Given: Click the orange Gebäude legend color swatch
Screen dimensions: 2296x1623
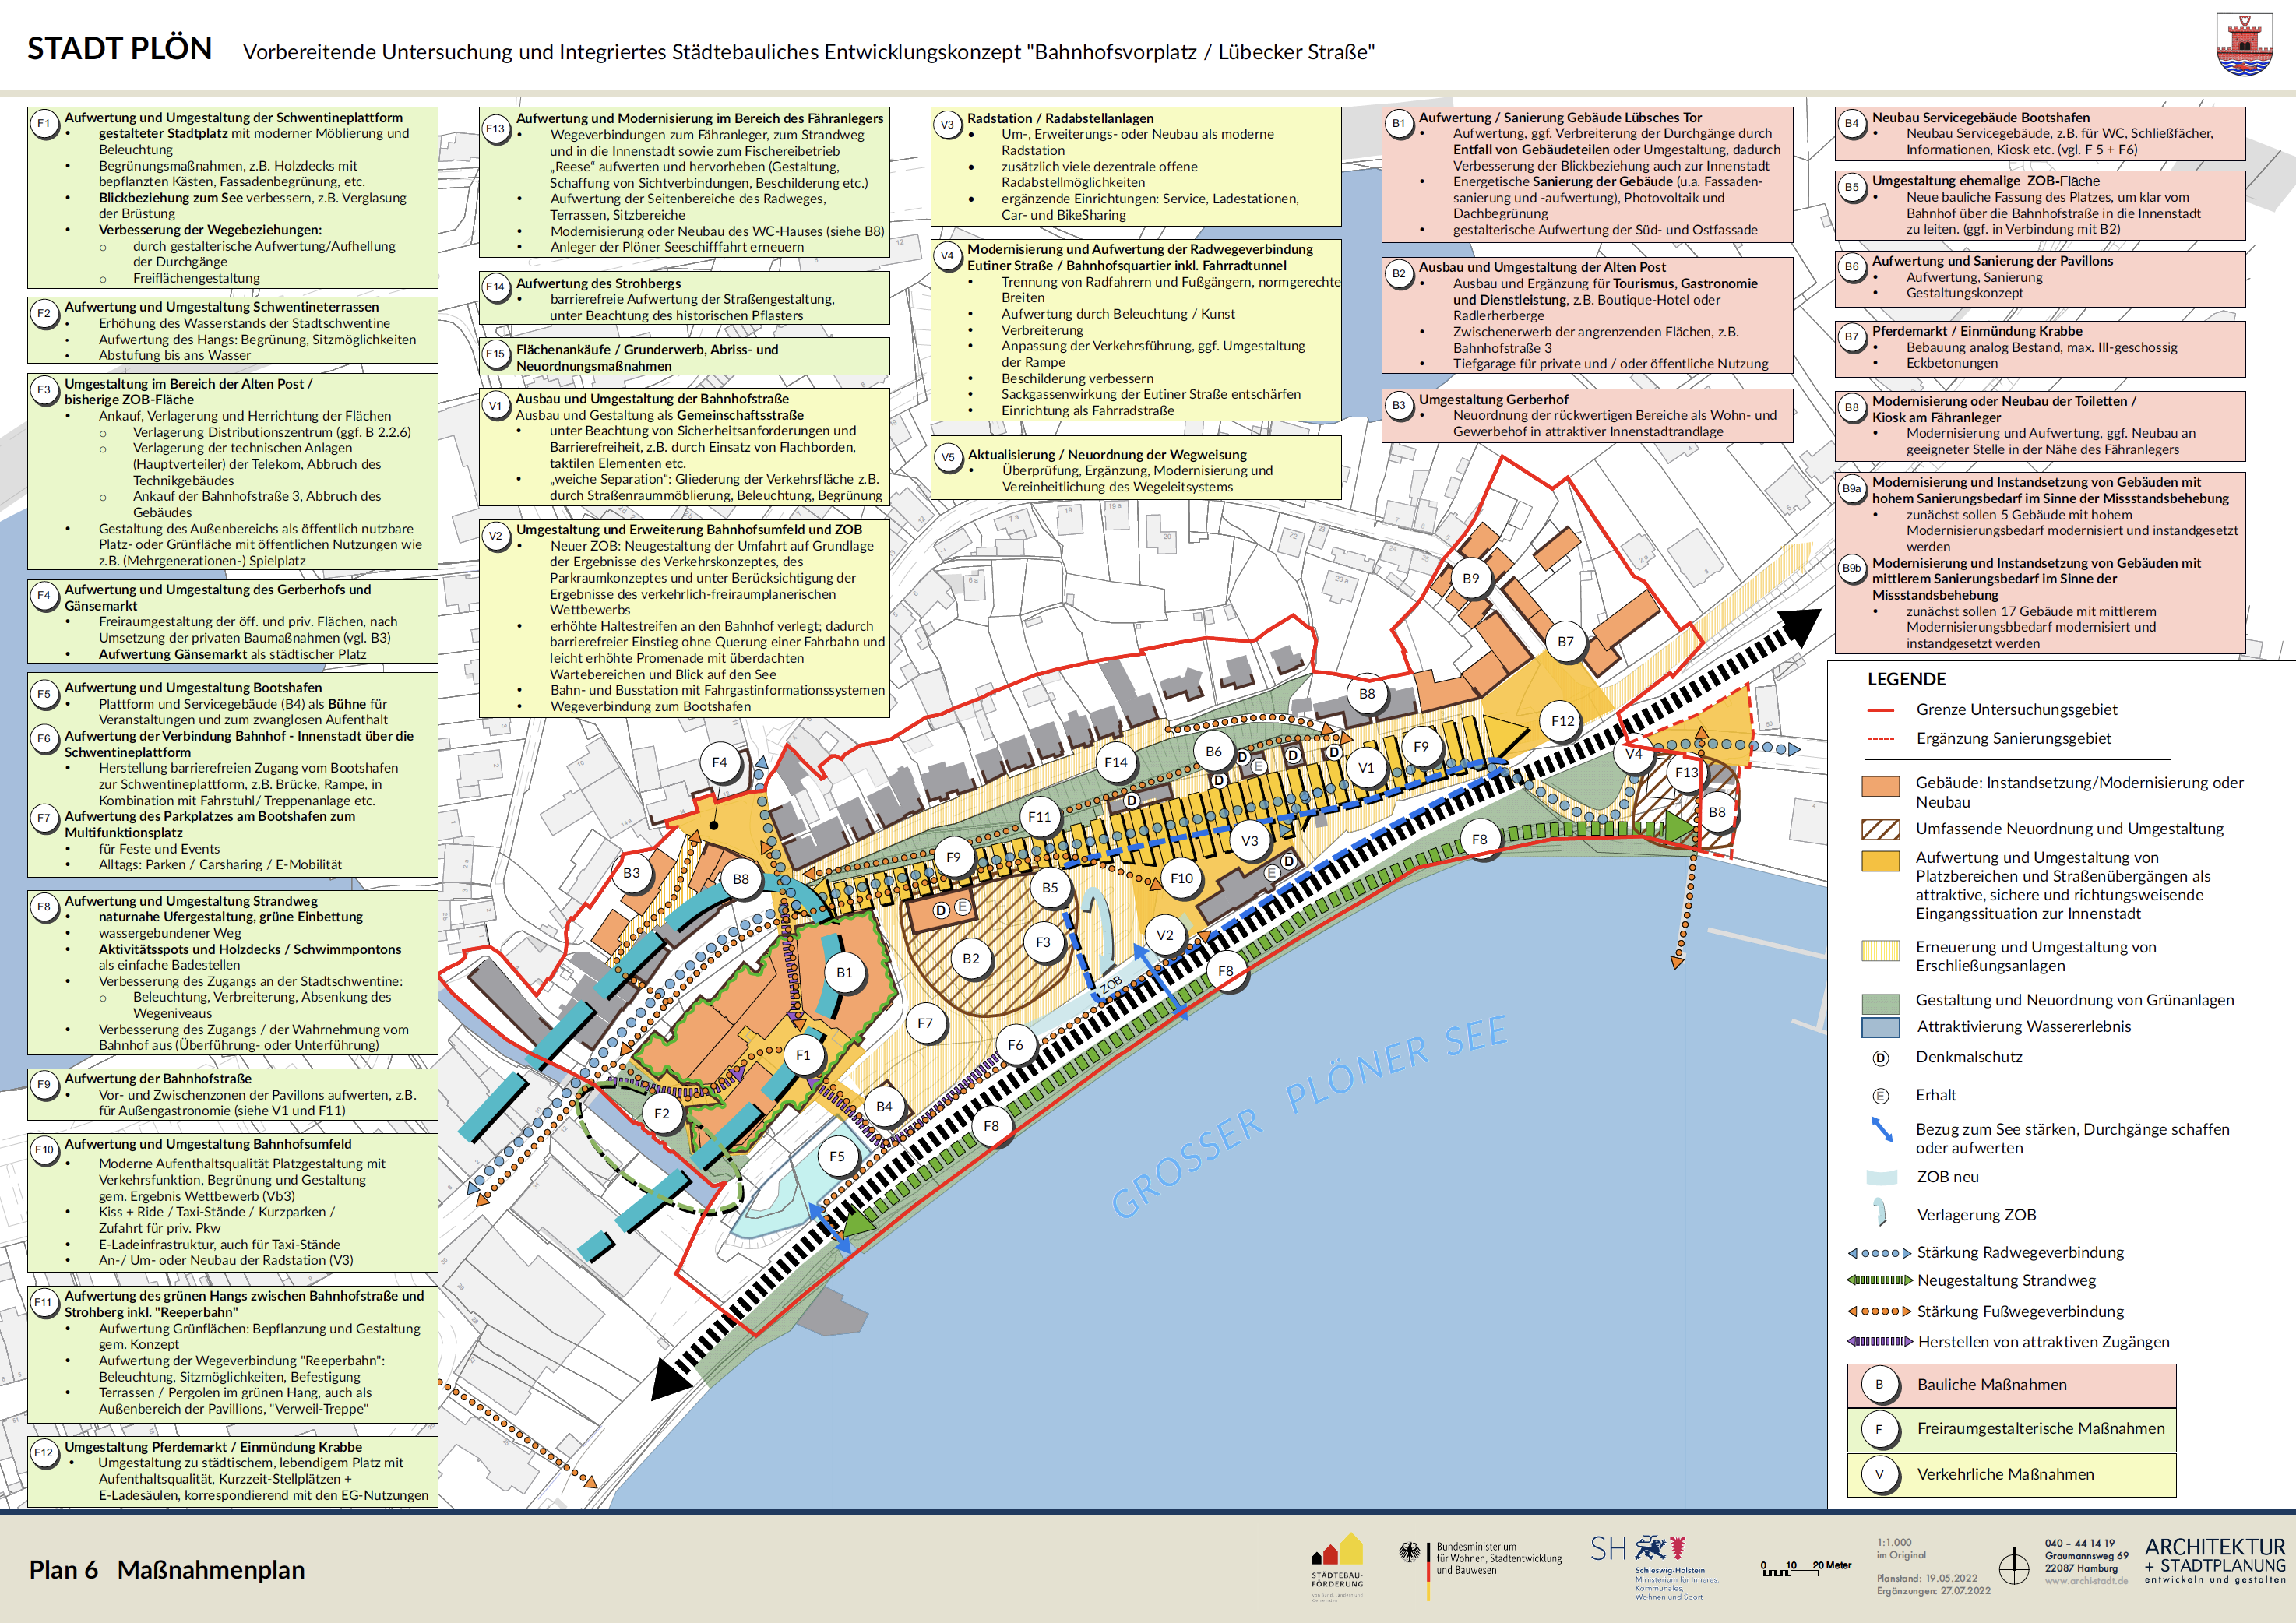Looking at the screenshot, I should (x=1880, y=786).
